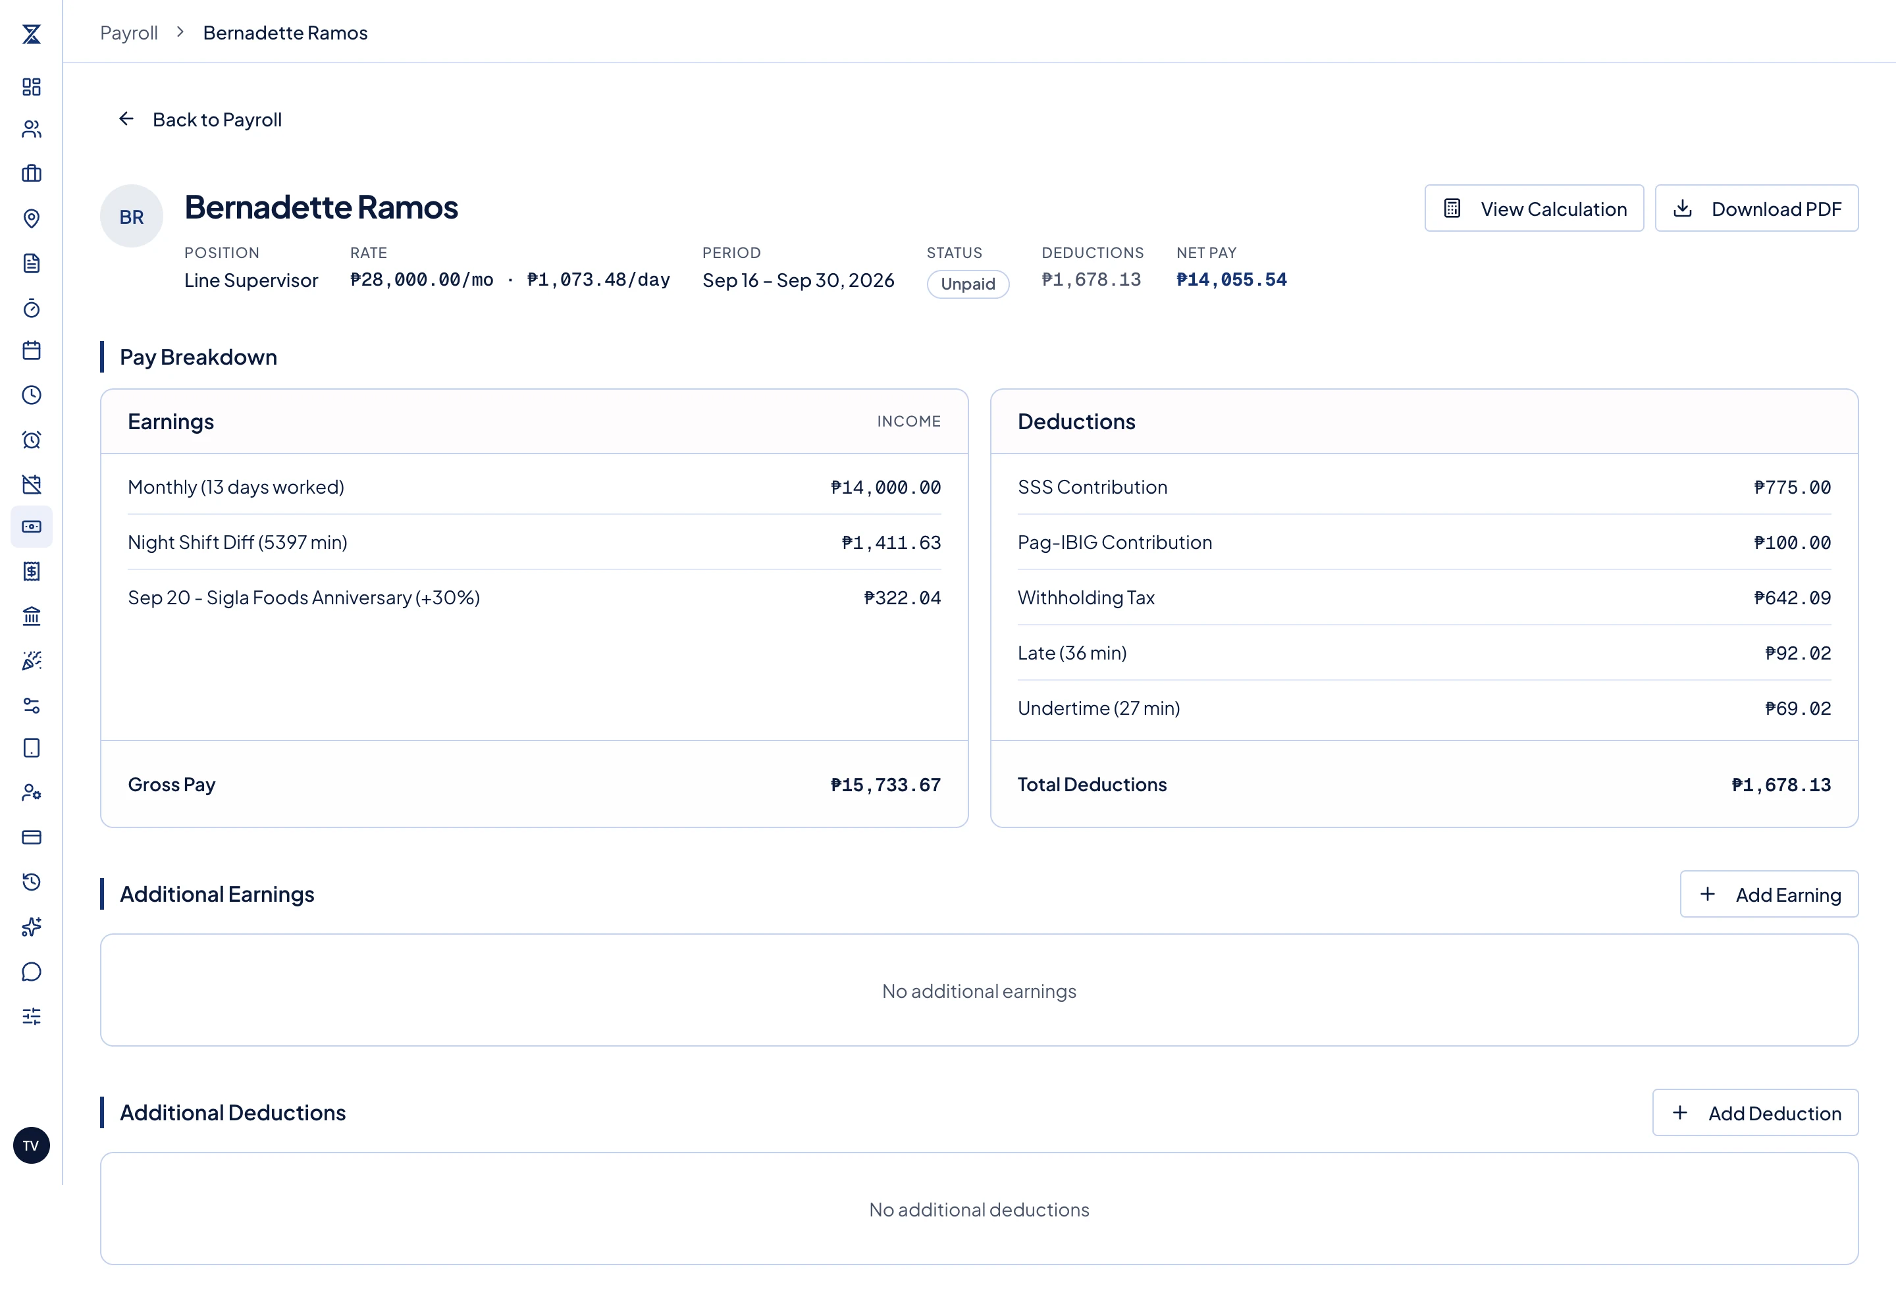Open the document file icon in sidebar

click(x=31, y=263)
